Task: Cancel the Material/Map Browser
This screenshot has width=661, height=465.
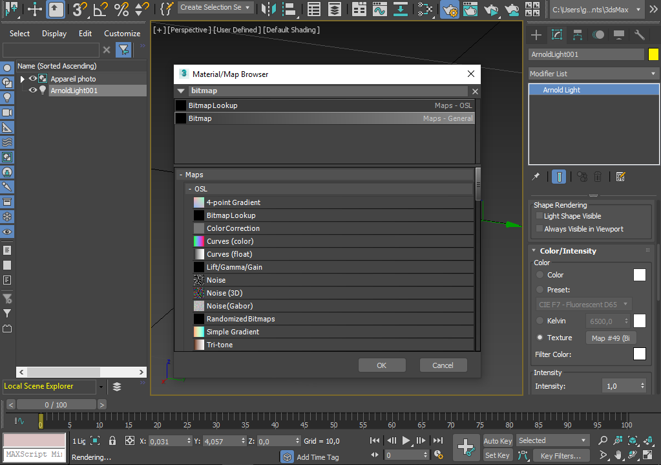Action: tap(443, 365)
